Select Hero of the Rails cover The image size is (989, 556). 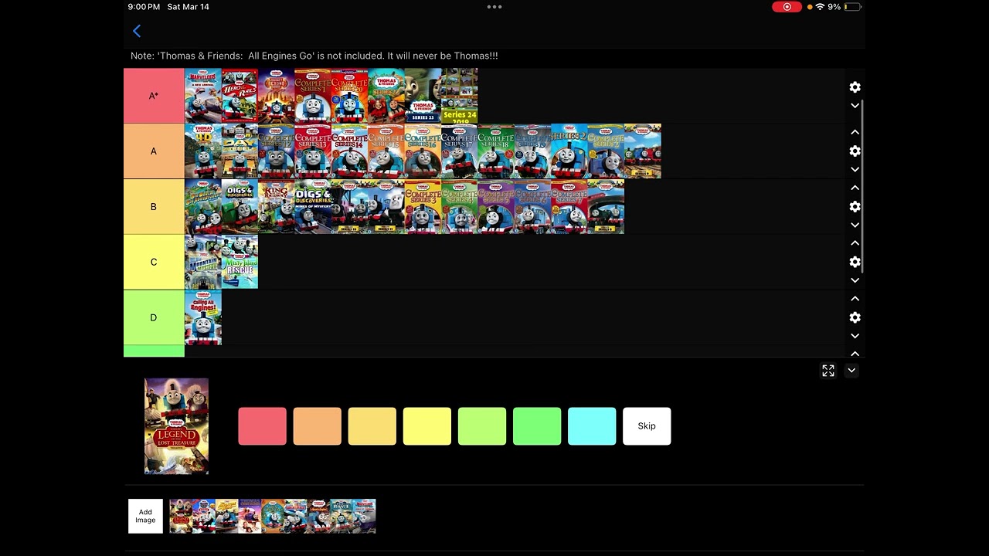coord(240,96)
